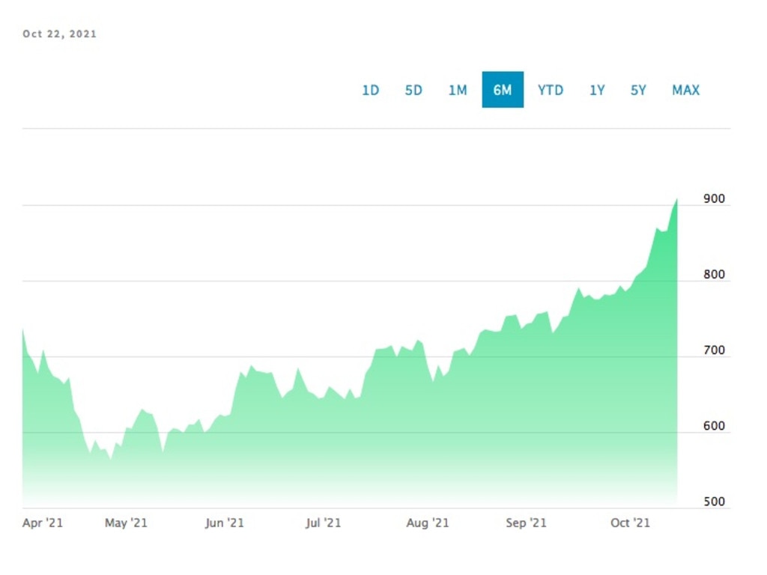Select the 1D time range tab
This screenshot has width=767, height=575.
pyautogui.click(x=370, y=90)
